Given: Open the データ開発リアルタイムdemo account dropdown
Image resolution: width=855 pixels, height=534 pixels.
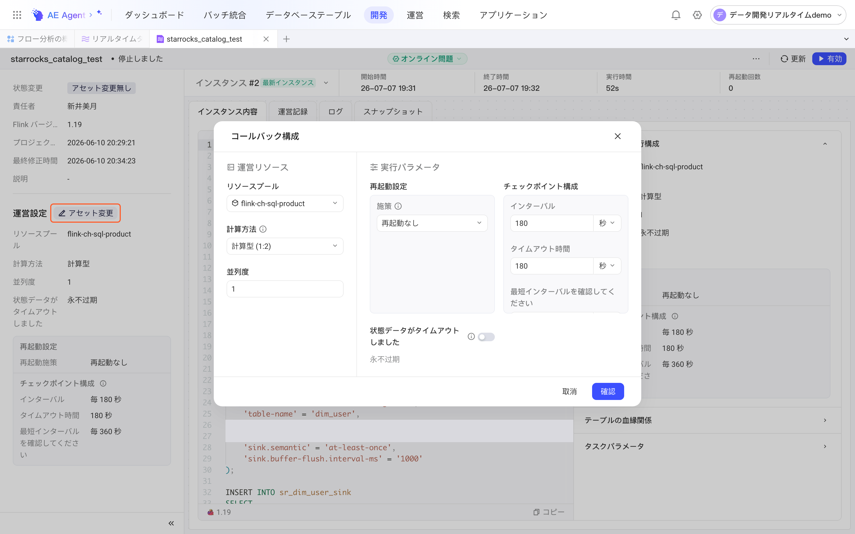Looking at the screenshot, I should (x=778, y=15).
